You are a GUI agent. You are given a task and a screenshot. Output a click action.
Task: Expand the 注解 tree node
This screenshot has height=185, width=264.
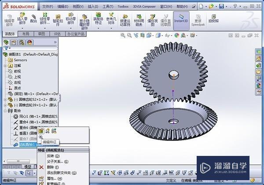[5, 66]
